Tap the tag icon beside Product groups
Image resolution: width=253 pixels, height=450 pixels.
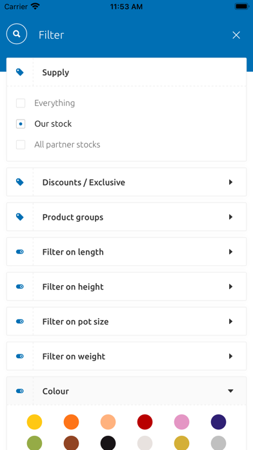click(x=20, y=217)
